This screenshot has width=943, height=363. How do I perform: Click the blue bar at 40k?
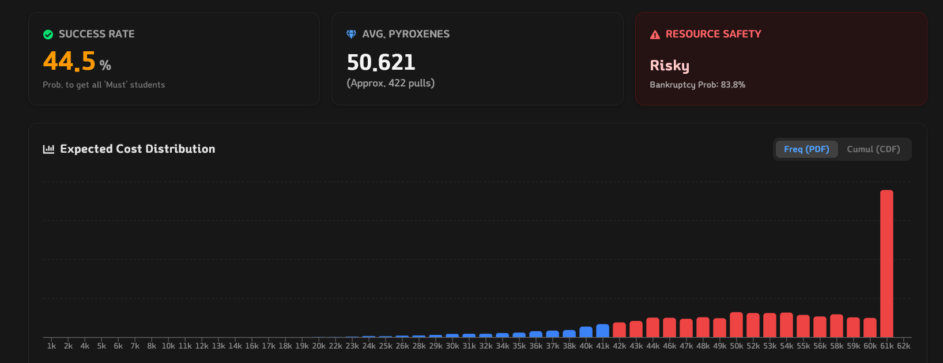pos(586,332)
